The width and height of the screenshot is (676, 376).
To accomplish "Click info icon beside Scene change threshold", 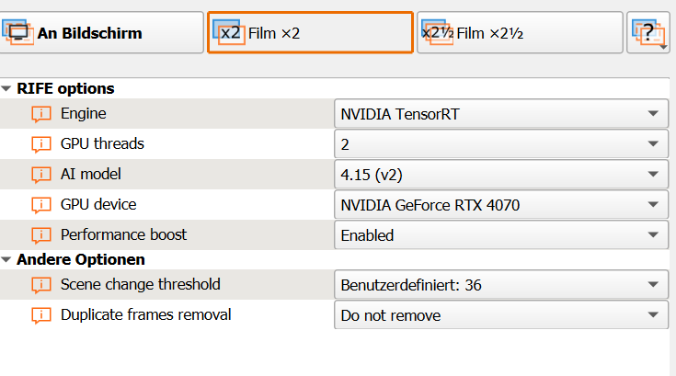I will [40, 285].
